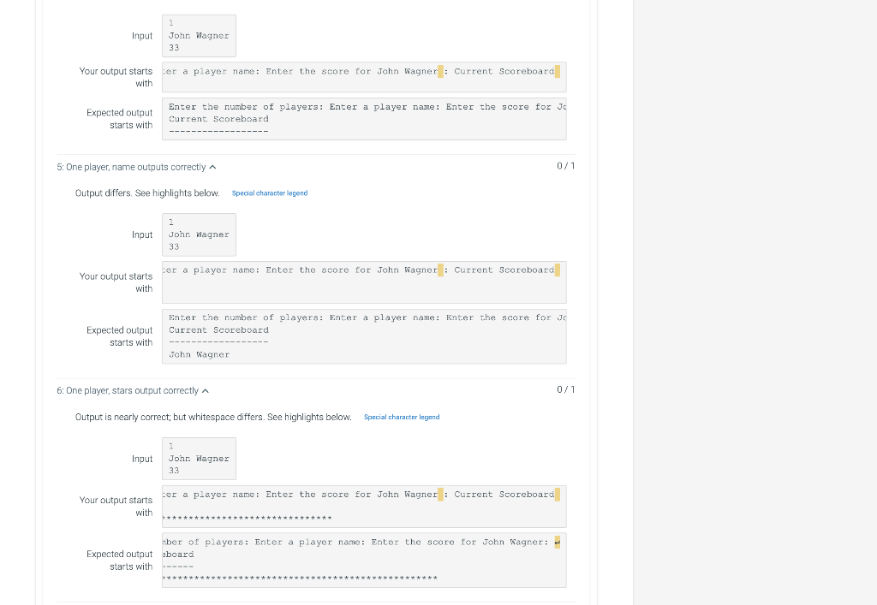Click the expected output box with asterisk row in test 6

(364, 560)
